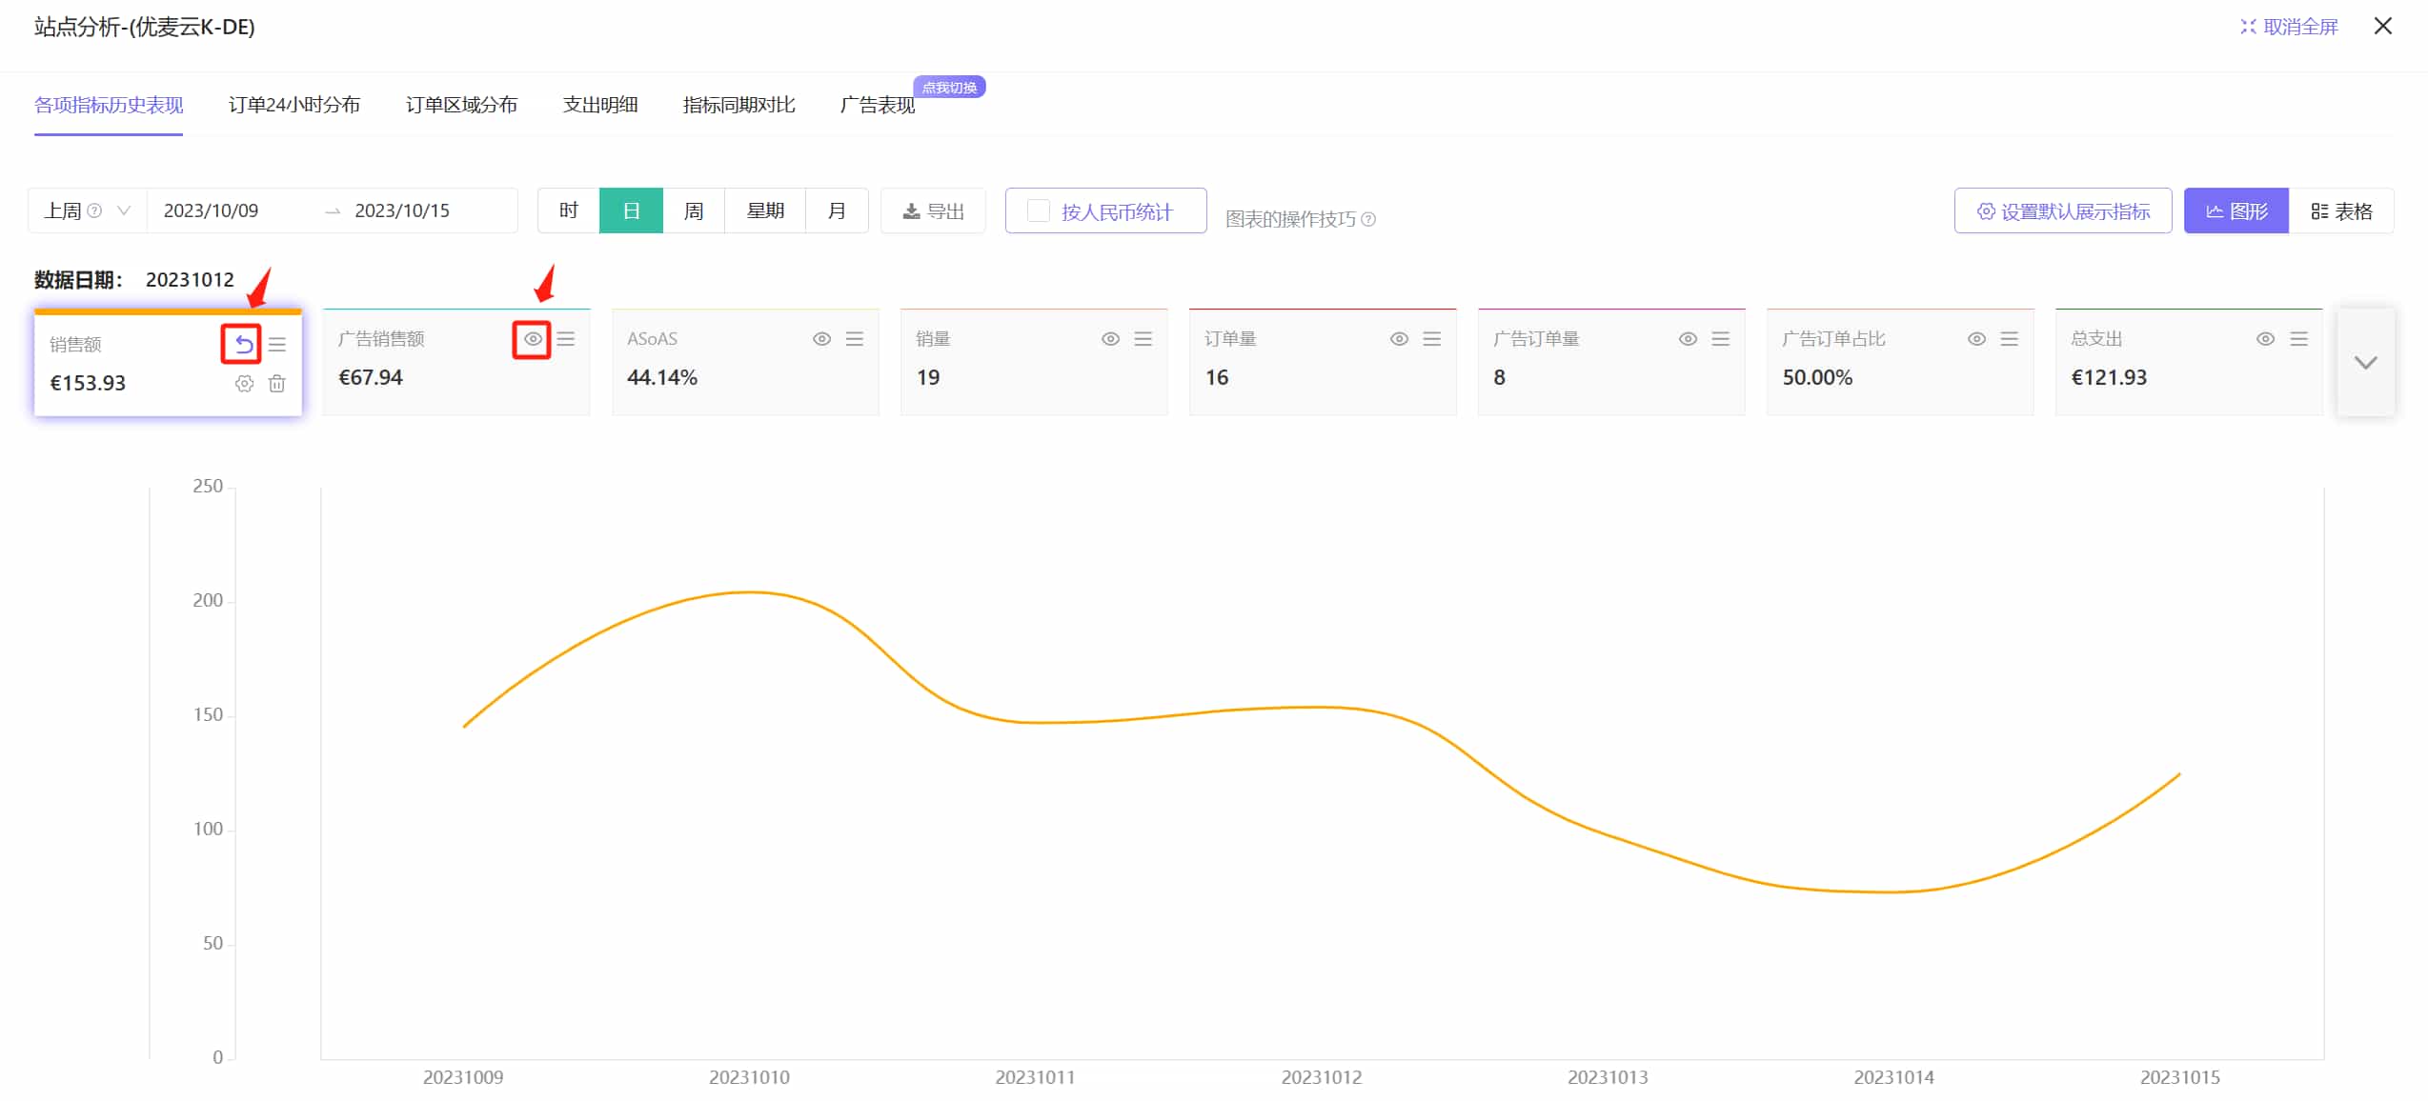Select the 销量 metric card

pos(1034,362)
